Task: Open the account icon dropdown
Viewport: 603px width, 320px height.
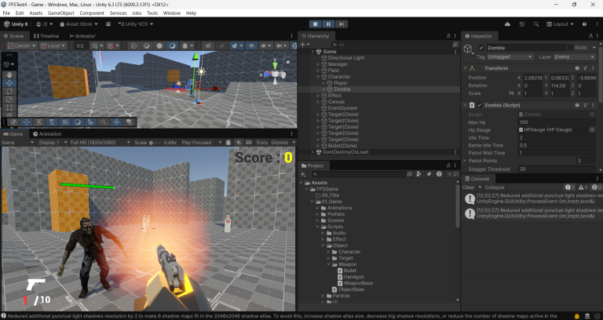Action: click(x=44, y=24)
